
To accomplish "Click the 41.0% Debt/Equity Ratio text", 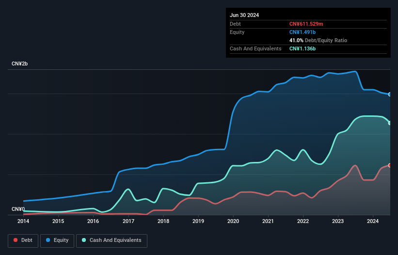I will 318,40.
